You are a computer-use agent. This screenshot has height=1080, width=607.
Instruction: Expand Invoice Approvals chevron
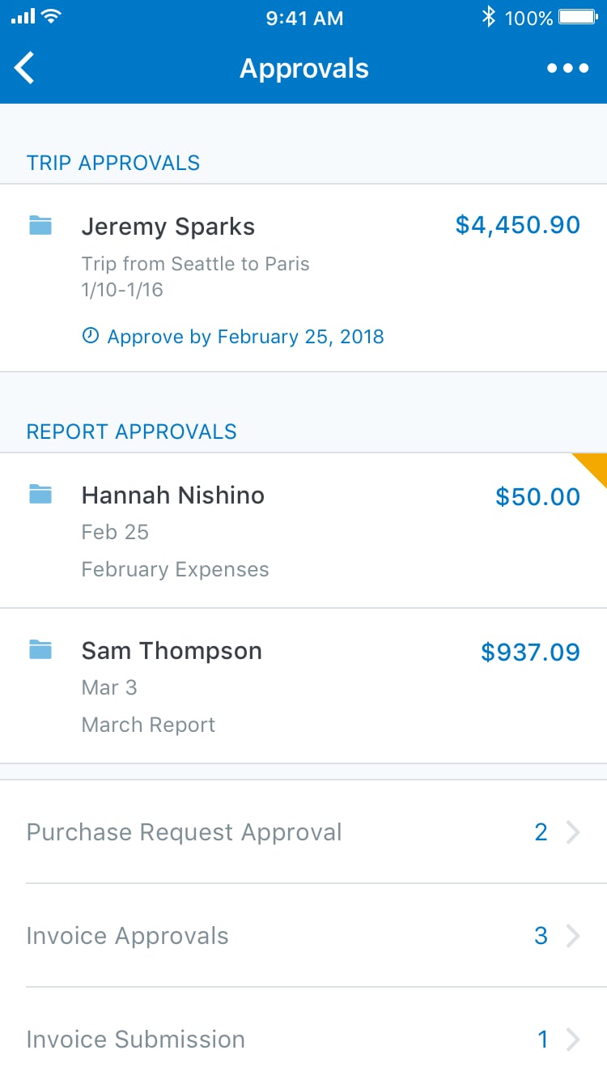click(573, 936)
